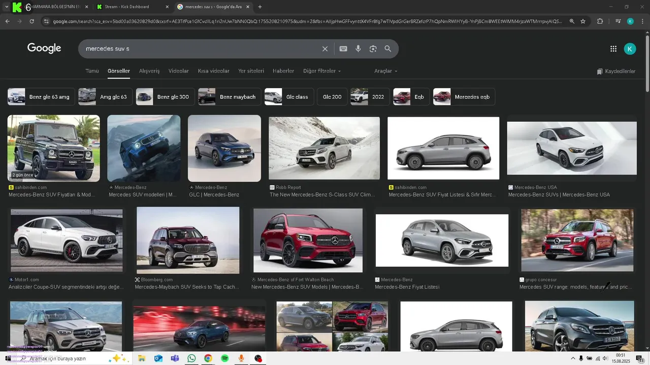Open the Chrome menu (three dots)
Image resolution: width=650 pixels, height=365 pixels.
pos(642,21)
